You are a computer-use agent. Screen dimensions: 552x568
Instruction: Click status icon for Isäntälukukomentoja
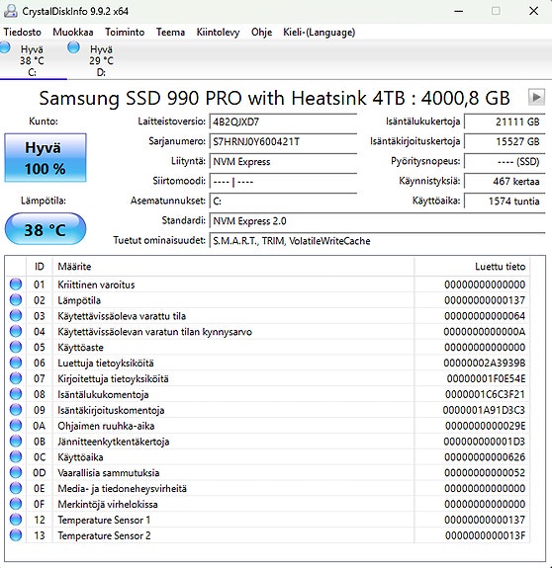tap(16, 394)
